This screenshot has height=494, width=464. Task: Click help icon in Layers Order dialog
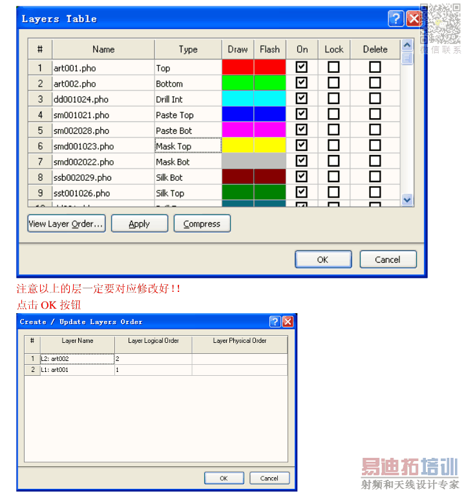tap(275, 322)
